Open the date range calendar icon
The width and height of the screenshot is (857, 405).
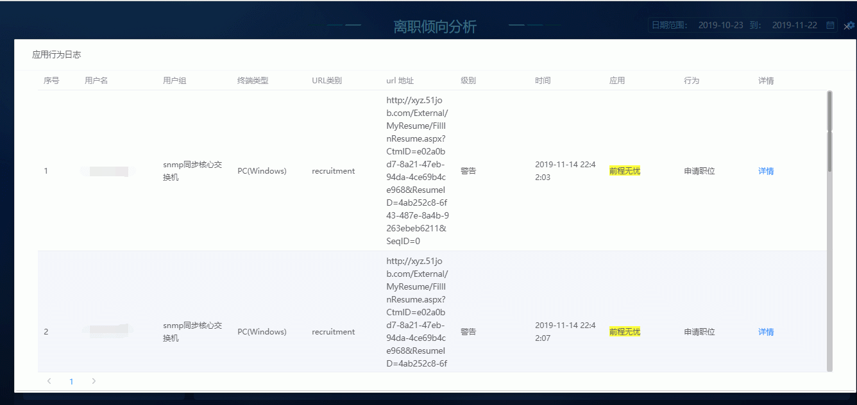(x=830, y=25)
